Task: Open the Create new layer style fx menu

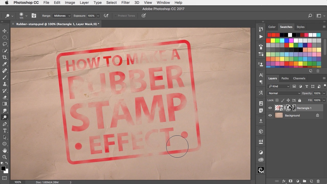Action: pyautogui.click(x=284, y=181)
